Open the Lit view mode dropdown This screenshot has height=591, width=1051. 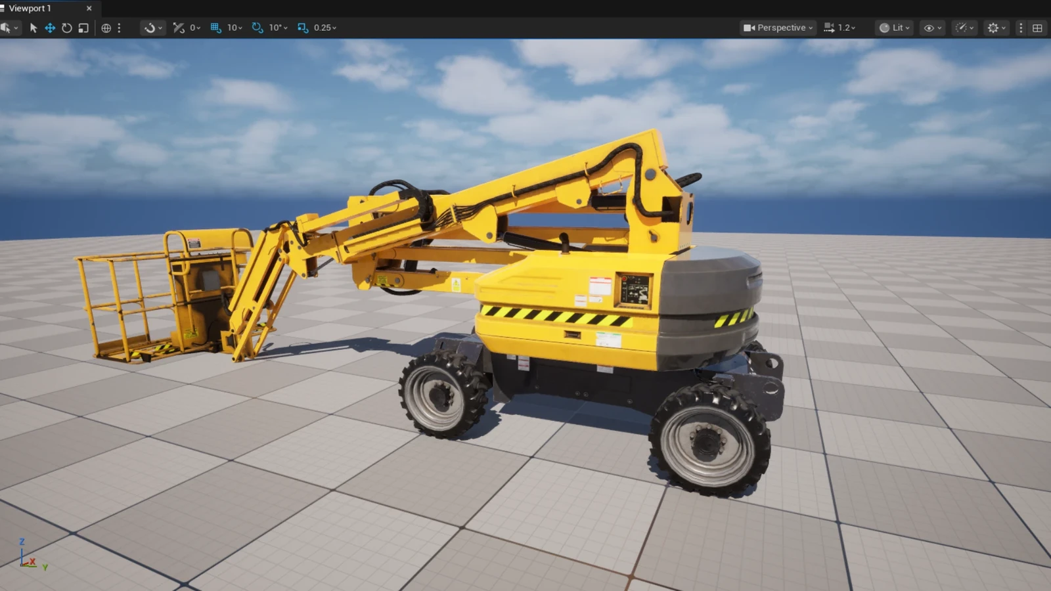895,28
